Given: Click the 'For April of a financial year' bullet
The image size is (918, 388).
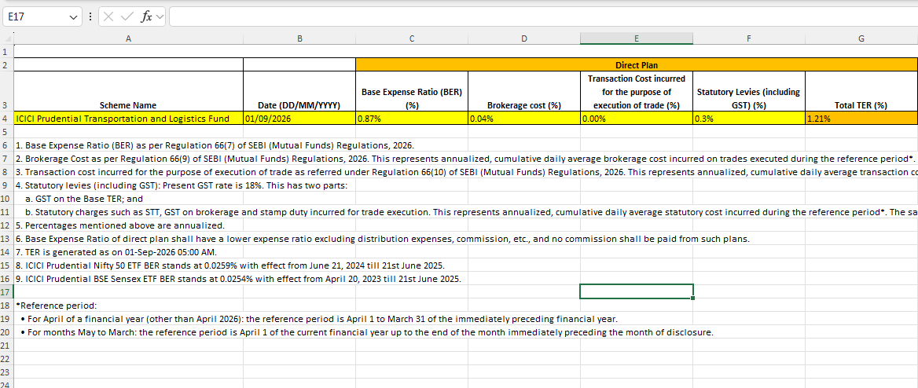Looking at the screenshot, I should point(319,319).
